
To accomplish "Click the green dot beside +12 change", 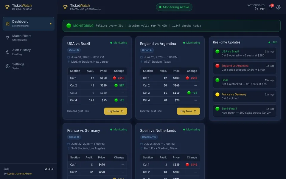I will 189,93.
